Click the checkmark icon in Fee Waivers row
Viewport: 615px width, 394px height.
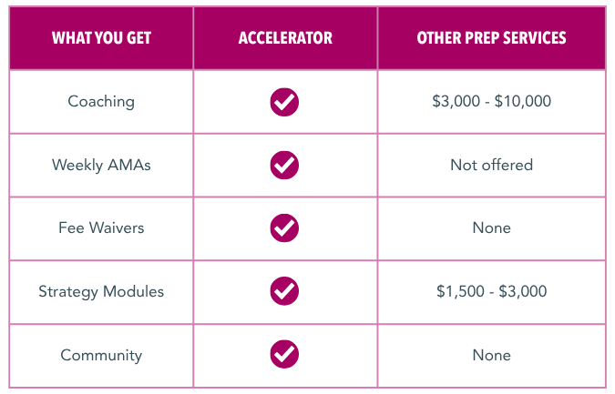click(x=284, y=228)
